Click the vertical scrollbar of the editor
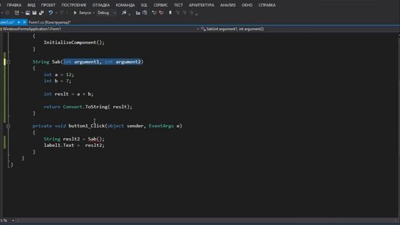The height and width of the screenshot is (225, 400). 398,125
